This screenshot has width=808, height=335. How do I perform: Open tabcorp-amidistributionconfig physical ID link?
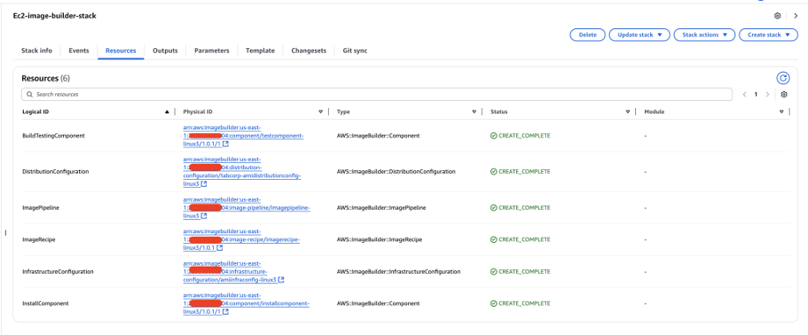tap(242, 172)
